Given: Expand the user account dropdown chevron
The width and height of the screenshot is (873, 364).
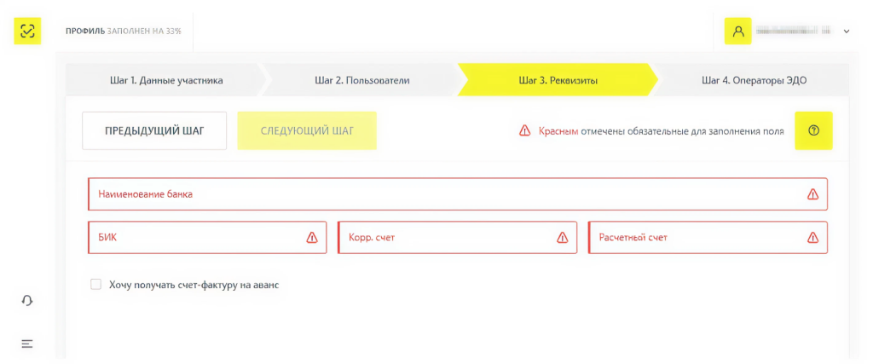Looking at the screenshot, I should 847,32.
